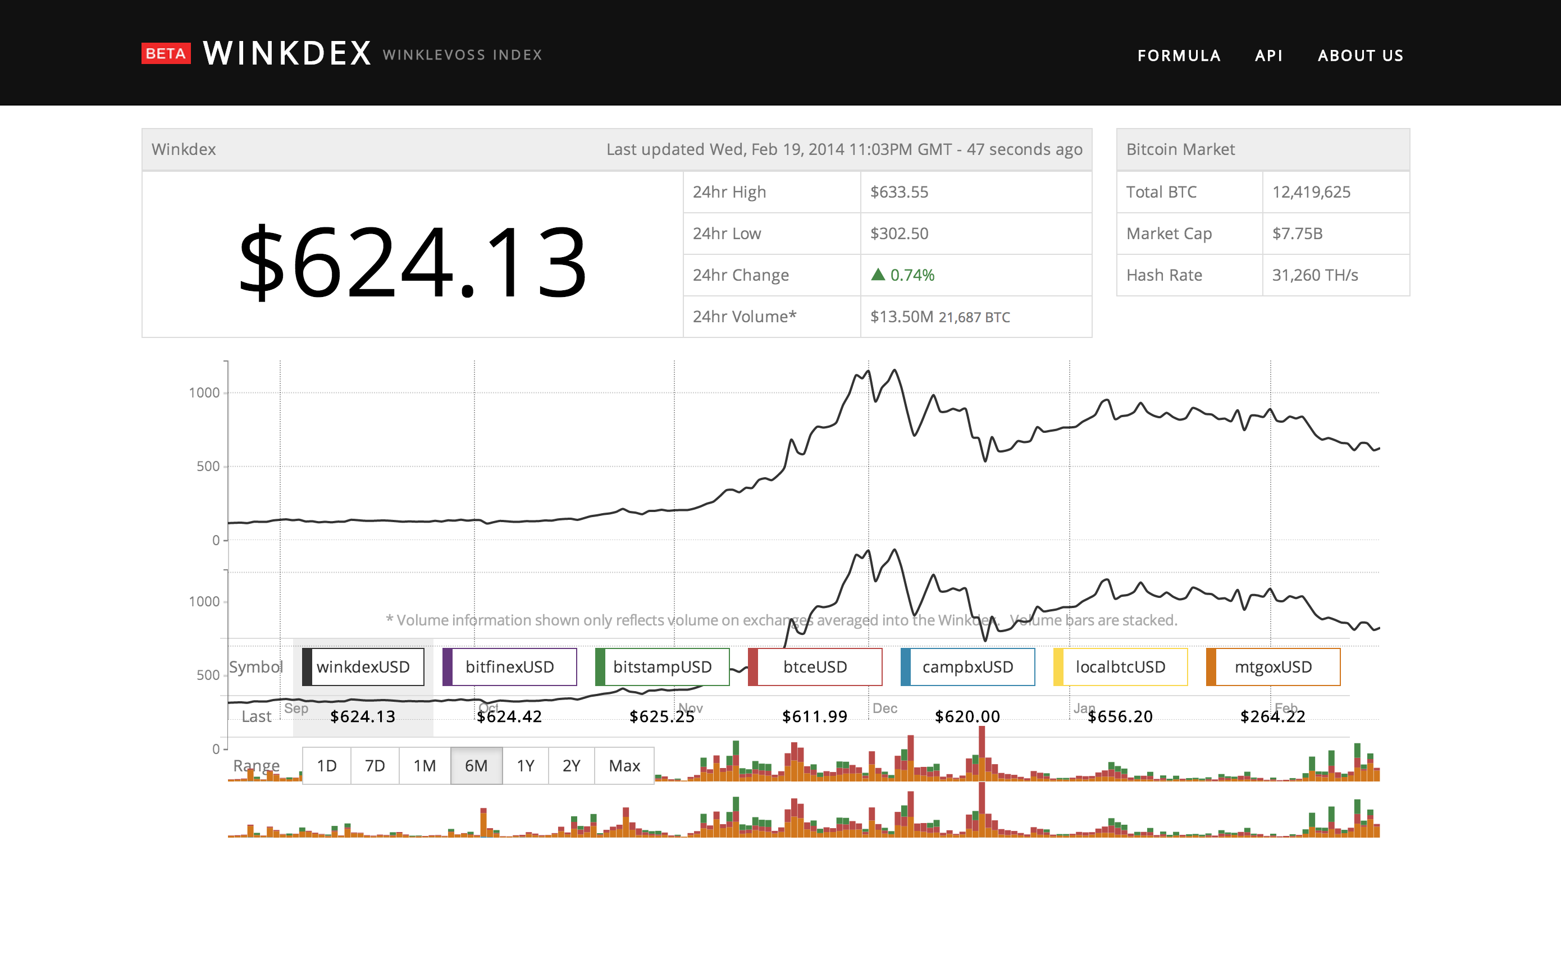This screenshot has width=1561, height=978.
Task: Toggle the bitfinexUSD symbol
Action: [x=509, y=667]
